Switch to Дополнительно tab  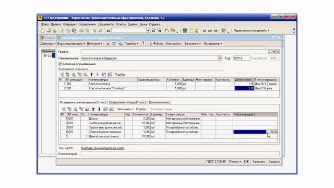point(159,102)
